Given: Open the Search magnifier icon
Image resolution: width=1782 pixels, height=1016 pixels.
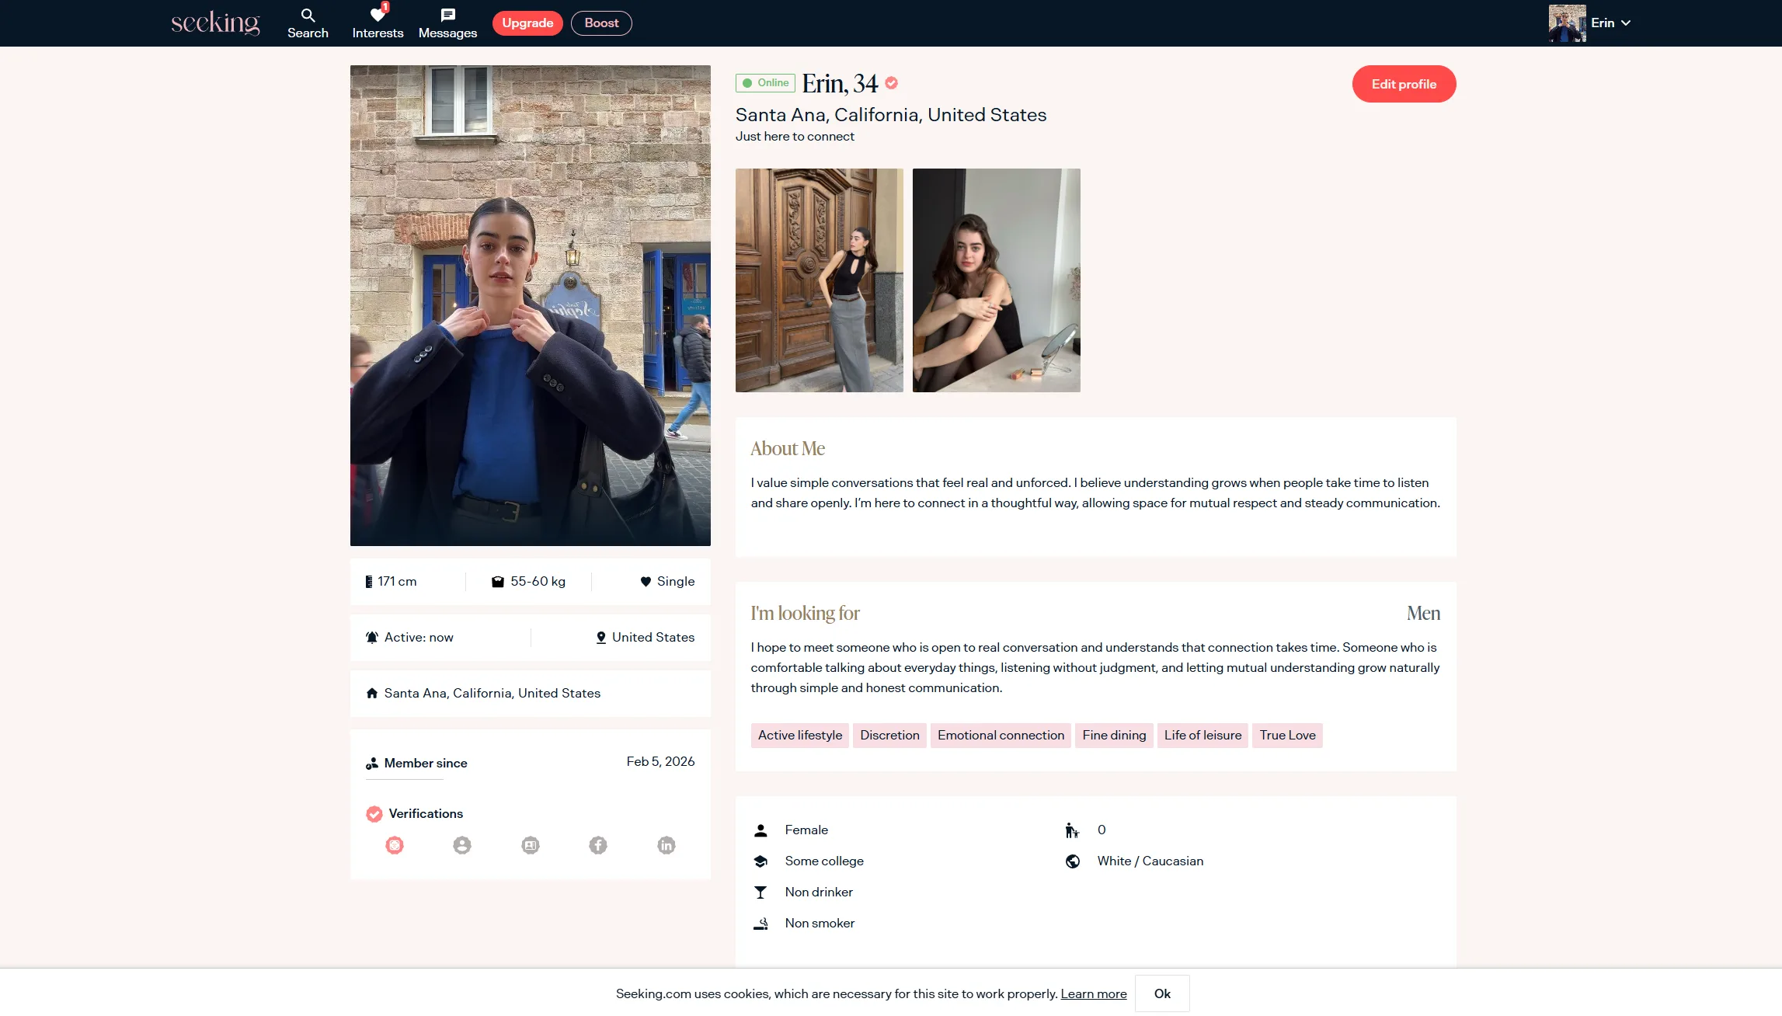Looking at the screenshot, I should [x=308, y=16].
